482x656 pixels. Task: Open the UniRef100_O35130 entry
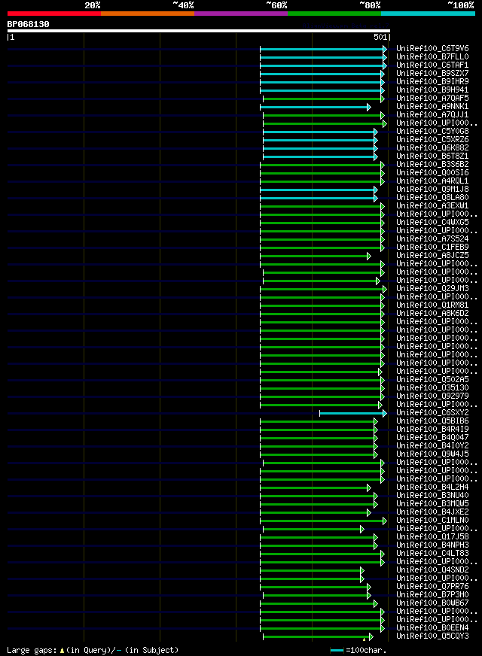(x=432, y=388)
